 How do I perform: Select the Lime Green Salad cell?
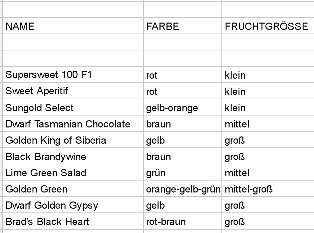click(x=73, y=172)
